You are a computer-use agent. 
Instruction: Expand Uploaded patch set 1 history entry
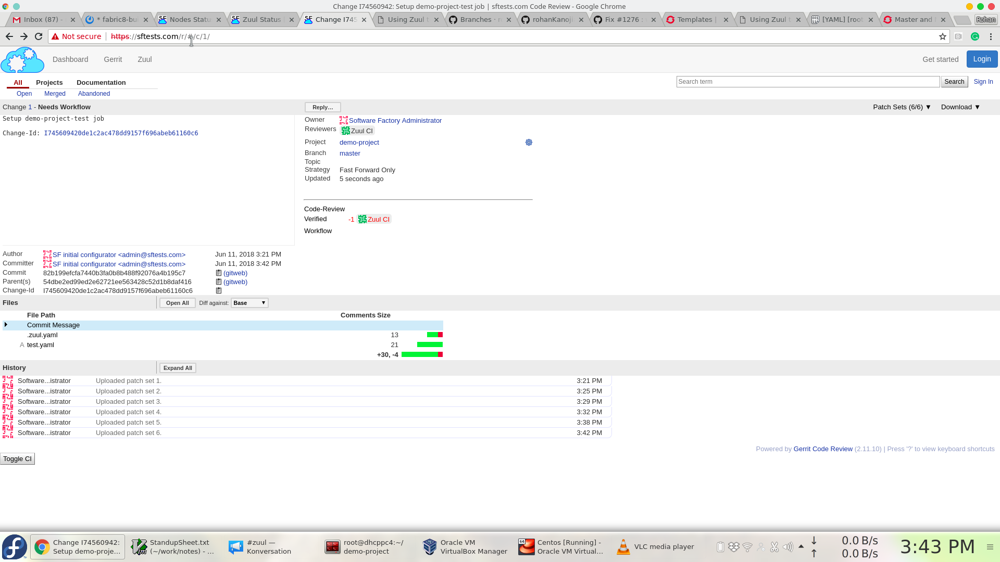(x=307, y=381)
